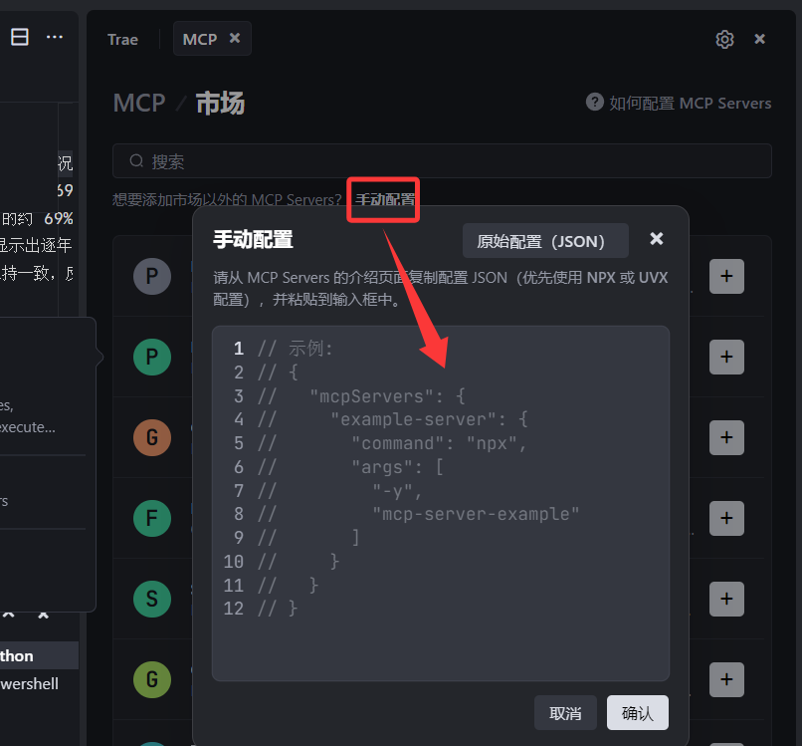Click the 手动配置 link
The height and width of the screenshot is (746, 802).
pos(384,199)
